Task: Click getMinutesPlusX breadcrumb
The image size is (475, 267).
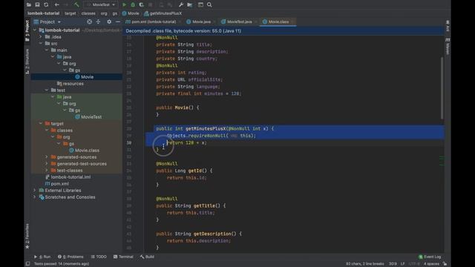Action: 163,13
